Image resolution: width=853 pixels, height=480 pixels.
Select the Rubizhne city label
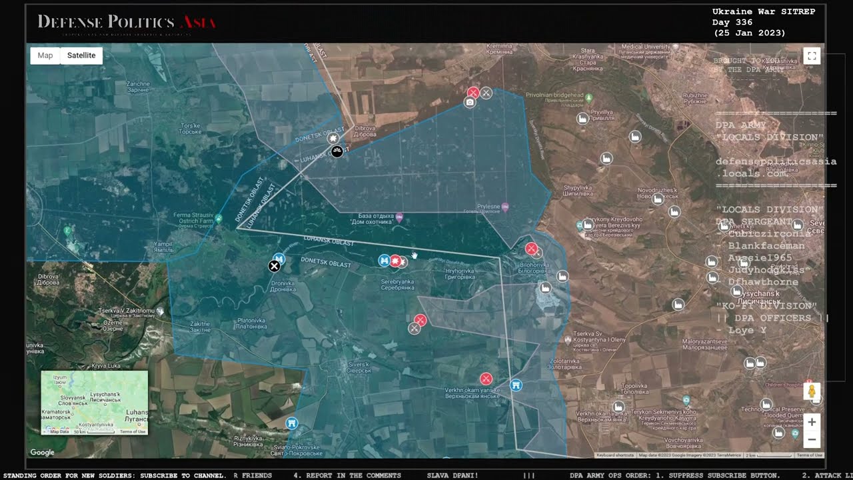pos(695,99)
